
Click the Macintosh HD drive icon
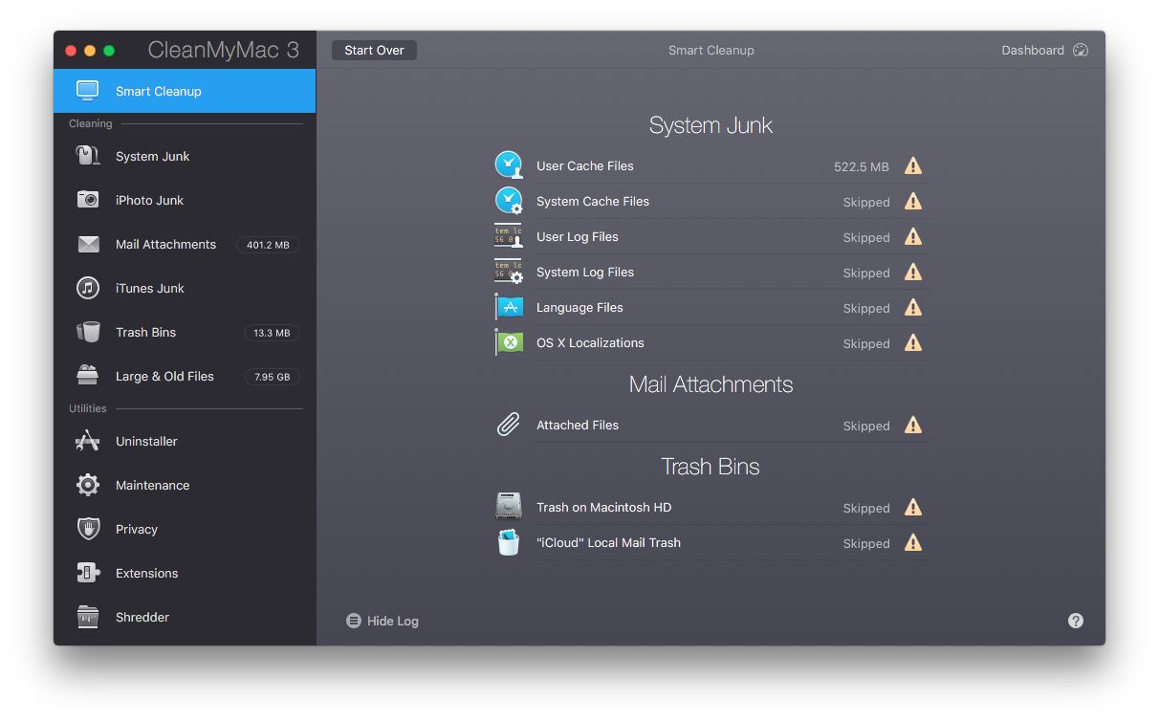[x=509, y=507]
